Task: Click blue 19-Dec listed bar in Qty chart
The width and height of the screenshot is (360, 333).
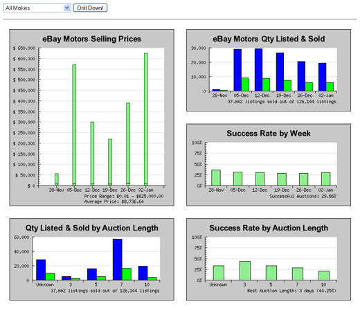Action: pyautogui.click(x=280, y=72)
